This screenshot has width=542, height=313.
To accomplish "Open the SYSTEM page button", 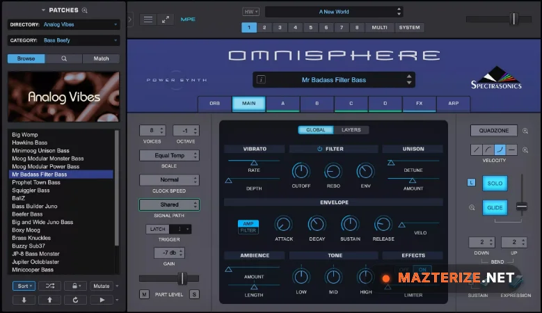I will tap(409, 27).
